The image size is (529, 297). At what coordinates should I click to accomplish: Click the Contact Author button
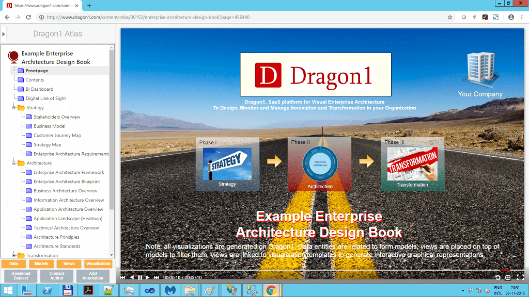[x=57, y=276]
